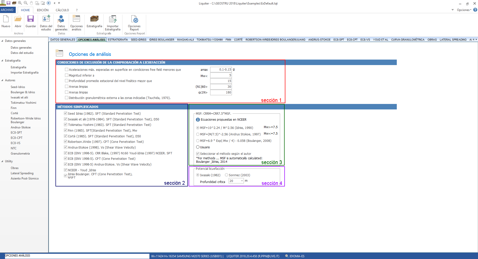The width and height of the screenshot is (478, 259).
Task: Open Datos generales from the ribbon
Action: pos(61,23)
